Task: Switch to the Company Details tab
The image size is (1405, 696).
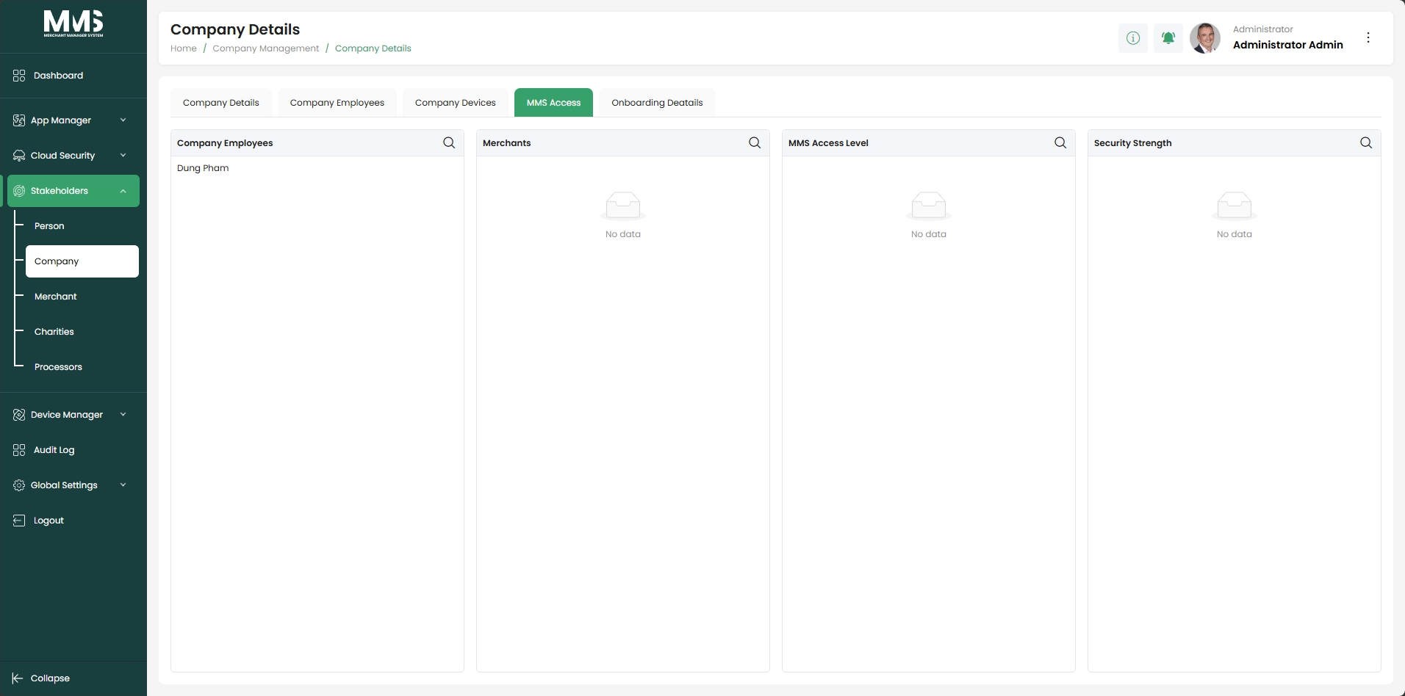Action: [221, 103]
